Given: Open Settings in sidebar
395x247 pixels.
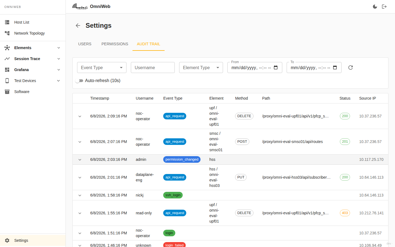Looking at the screenshot, I should click(x=33, y=240).
